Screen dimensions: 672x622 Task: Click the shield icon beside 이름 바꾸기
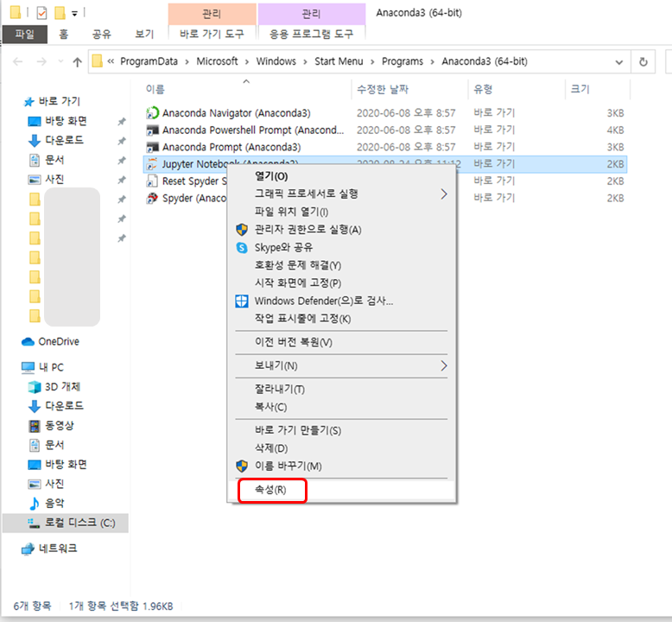pos(242,466)
